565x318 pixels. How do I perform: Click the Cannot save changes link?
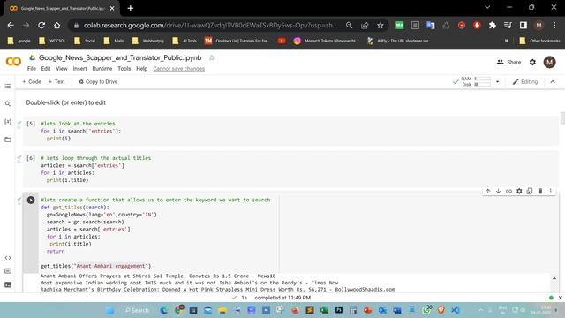point(178,69)
